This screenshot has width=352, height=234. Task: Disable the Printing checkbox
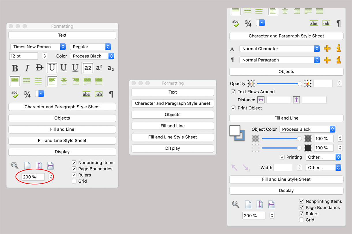(282, 157)
